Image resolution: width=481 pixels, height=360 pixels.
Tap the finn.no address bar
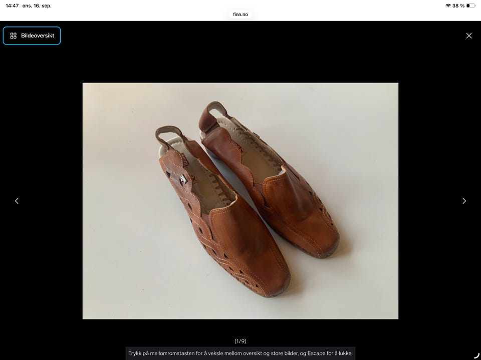tap(241, 14)
